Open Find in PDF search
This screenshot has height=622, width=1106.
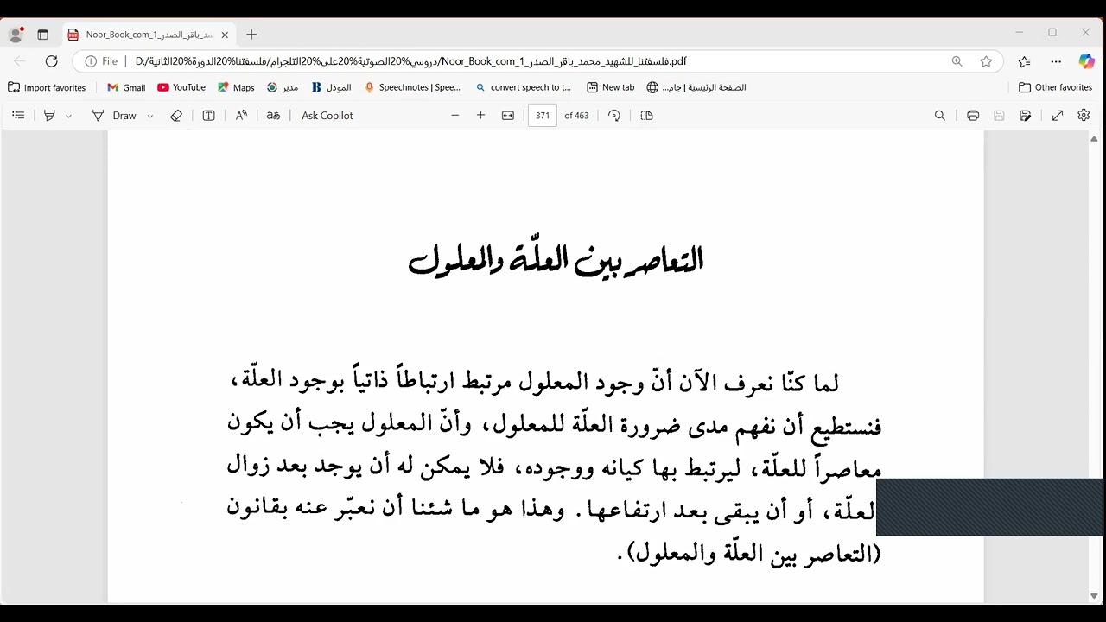pyautogui.click(x=940, y=116)
